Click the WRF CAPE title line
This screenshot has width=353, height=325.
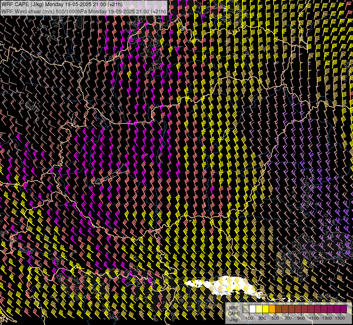[62, 4]
